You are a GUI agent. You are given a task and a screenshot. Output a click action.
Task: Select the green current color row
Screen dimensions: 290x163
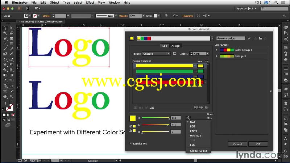[x=165, y=71]
